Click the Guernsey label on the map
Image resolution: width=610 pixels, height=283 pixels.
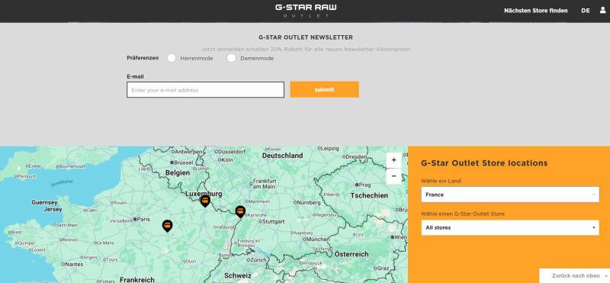(x=44, y=203)
